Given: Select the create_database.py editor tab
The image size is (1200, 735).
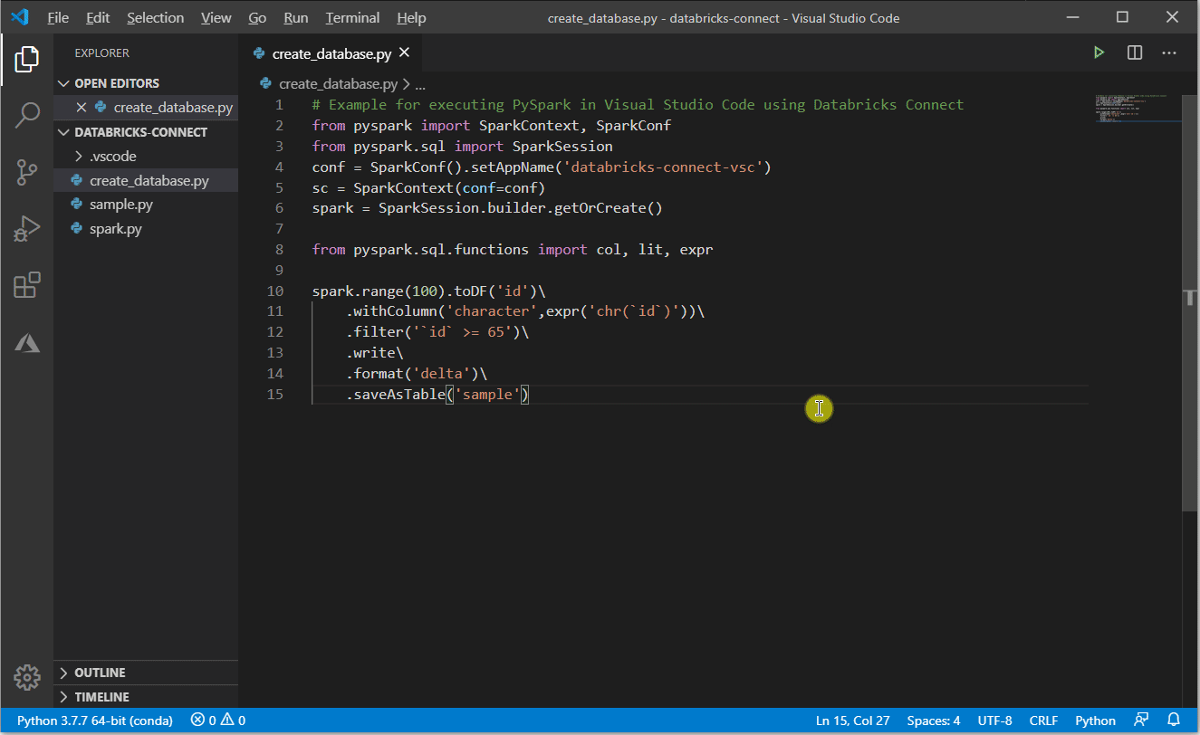Looking at the screenshot, I should click(x=331, y=53).
